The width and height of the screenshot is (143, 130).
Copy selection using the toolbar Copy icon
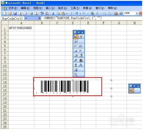[58, 14]
